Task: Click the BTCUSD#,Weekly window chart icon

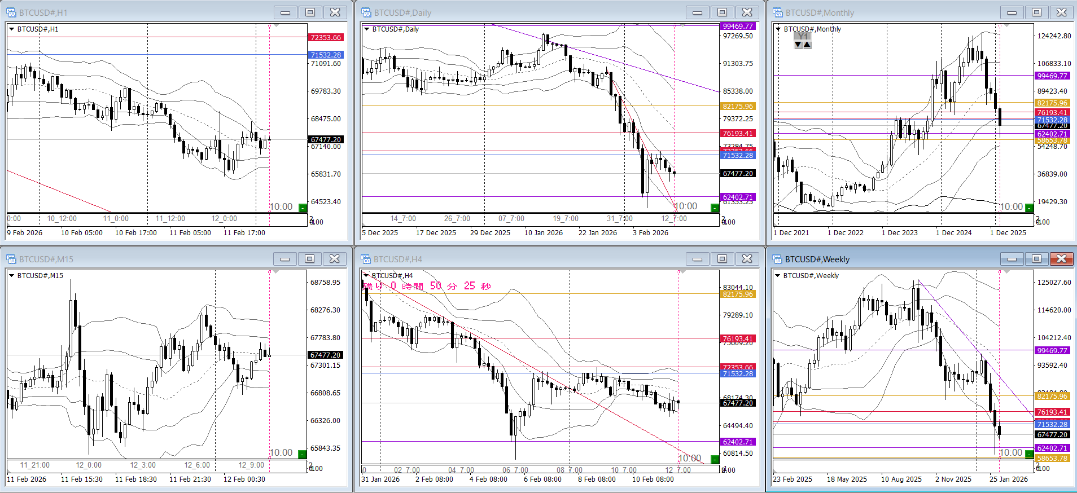Action: (778, 259)
